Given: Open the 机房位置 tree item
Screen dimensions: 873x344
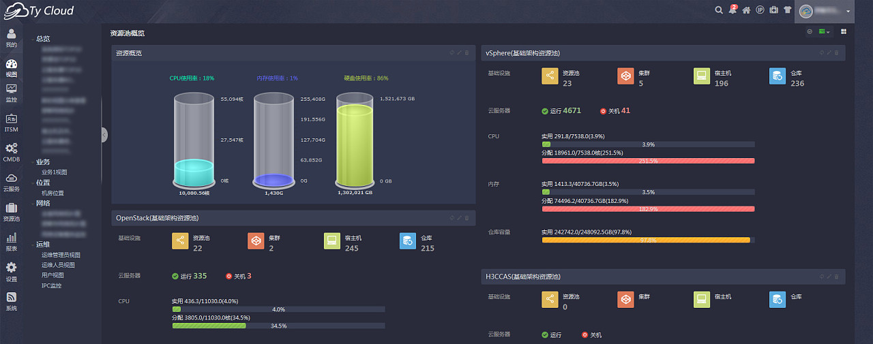Looking at the screenshot, I should (53, 193).
